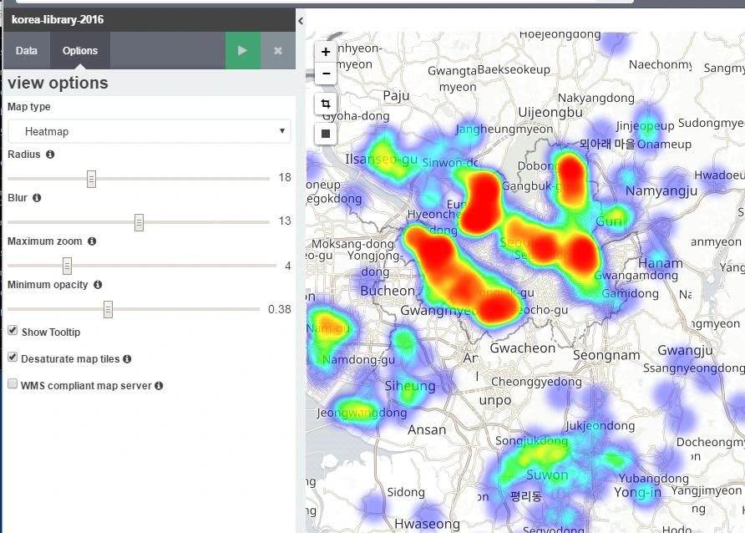Click the Yong-in label on the map
This screenshot has height=533, width=745.
(637, 492)
